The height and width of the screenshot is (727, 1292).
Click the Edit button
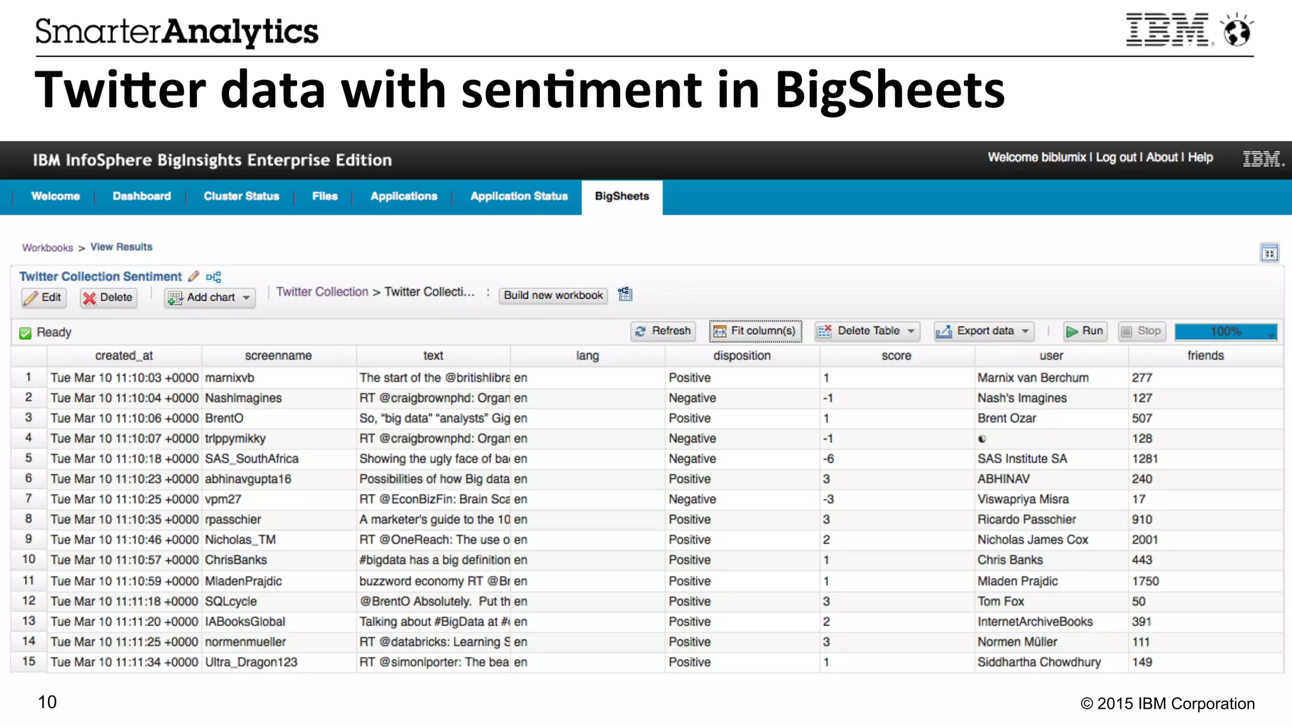pyautogui.click(x=44, y=298)
